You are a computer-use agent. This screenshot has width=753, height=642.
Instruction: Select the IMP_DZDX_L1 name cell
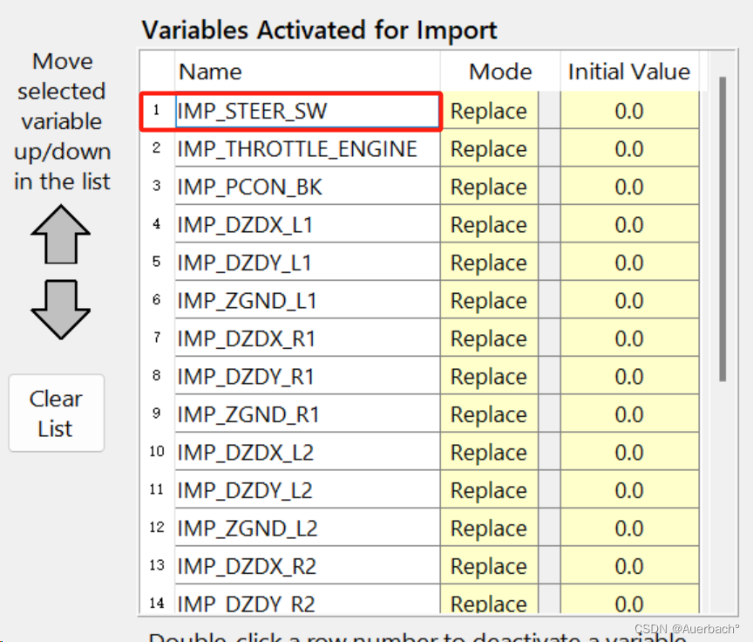click(308, 224)
